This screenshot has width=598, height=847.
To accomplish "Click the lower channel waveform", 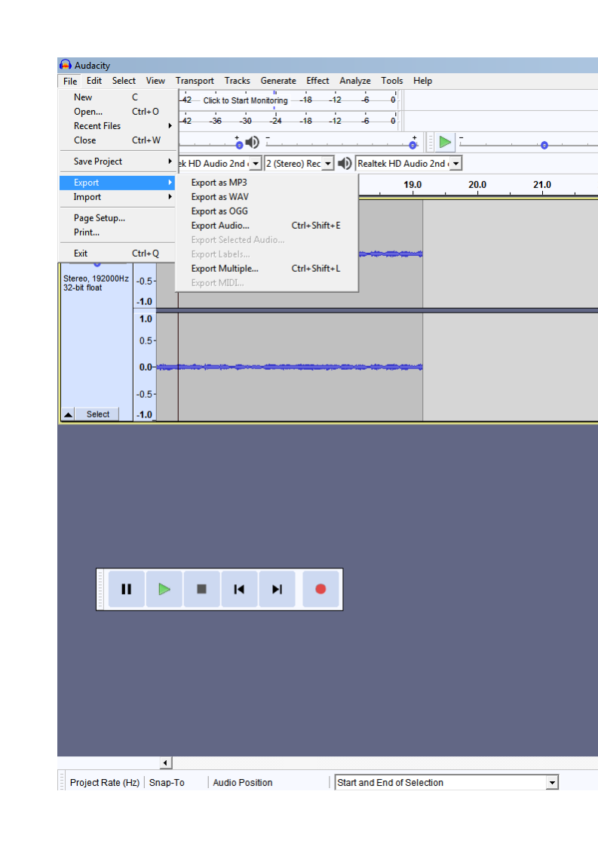I will pos(290,367).
